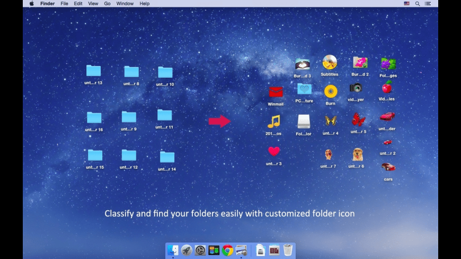This screenshot has width=461, height=259.
Task: Open the Trash in the Dock
Action: click(x=288, y=250)
